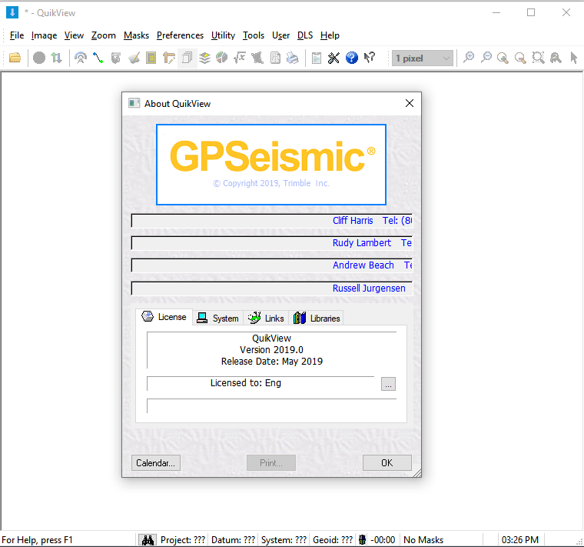Click the square root formula icon
The image size is (584, 547).
click(240, 58)
